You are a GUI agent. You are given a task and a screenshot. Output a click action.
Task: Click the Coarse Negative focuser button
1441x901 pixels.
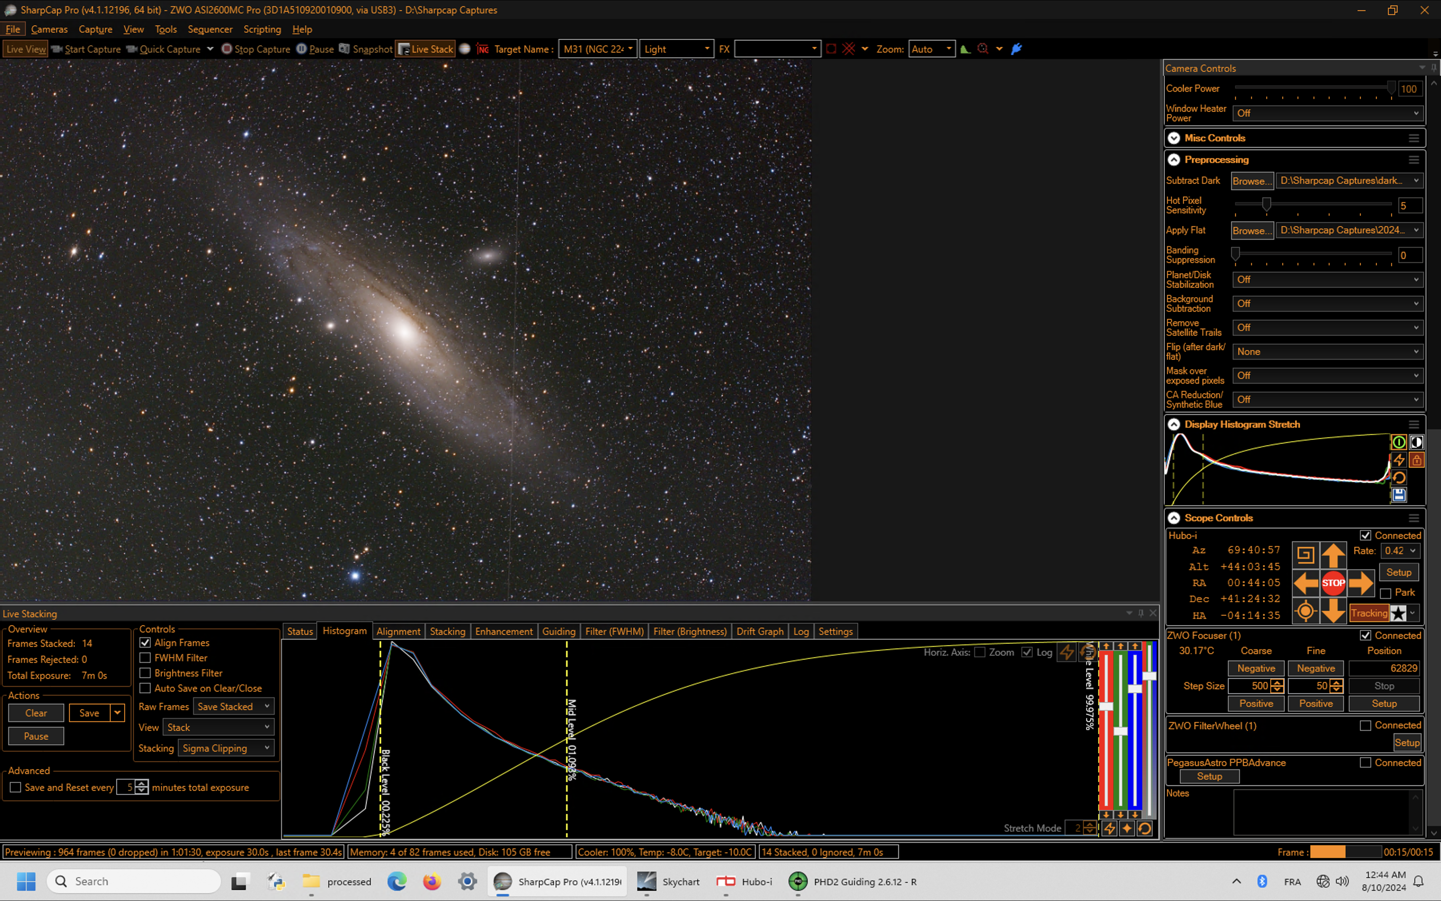tap(1256, 668)
